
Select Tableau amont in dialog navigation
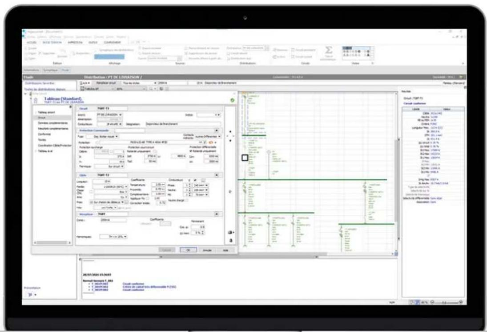46,112
